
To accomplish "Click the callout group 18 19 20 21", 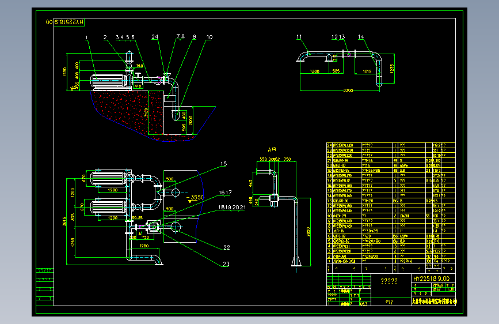I will (x=232, y=208).
